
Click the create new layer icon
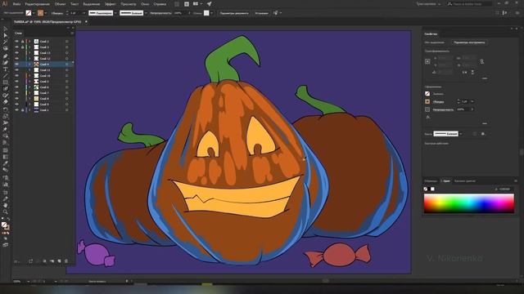(x=59, y=261)
